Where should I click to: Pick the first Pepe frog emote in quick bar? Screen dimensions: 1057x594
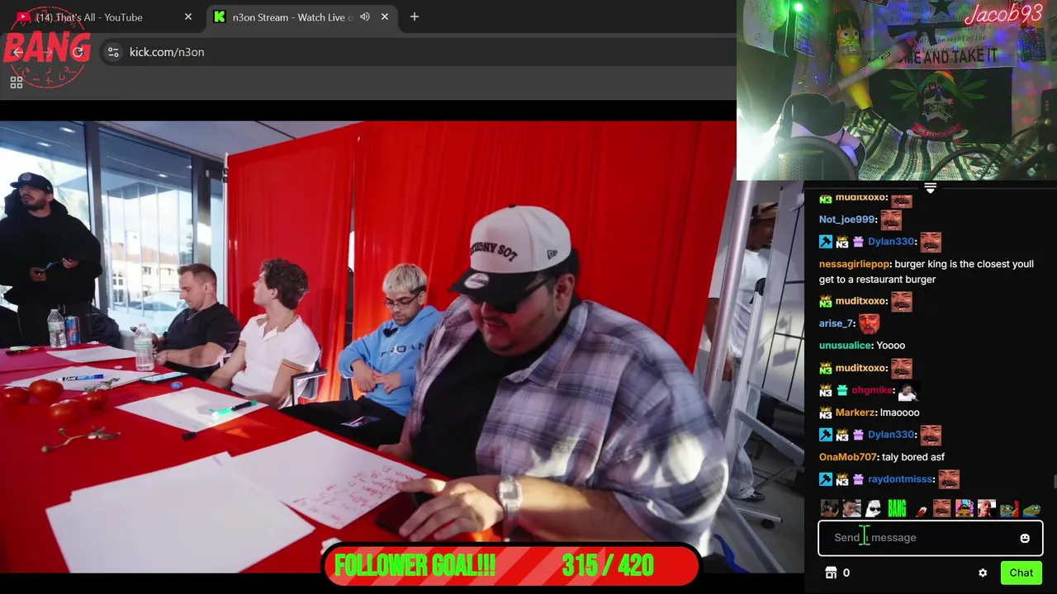tap(1009, 508)
